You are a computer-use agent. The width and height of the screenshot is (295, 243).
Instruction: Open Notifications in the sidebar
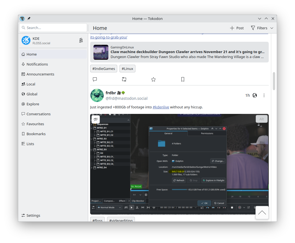pyautogui.click(x=37, y=64)
